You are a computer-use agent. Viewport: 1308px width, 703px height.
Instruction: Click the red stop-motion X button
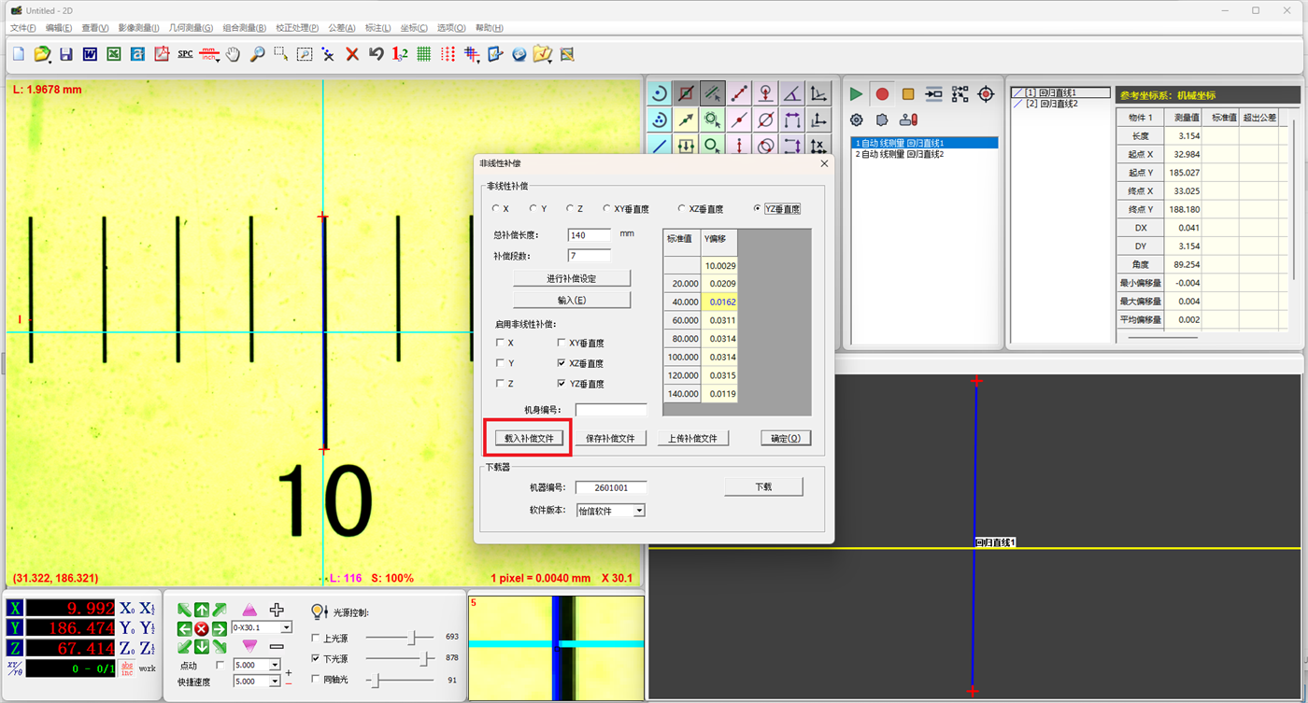pos(202,629)
